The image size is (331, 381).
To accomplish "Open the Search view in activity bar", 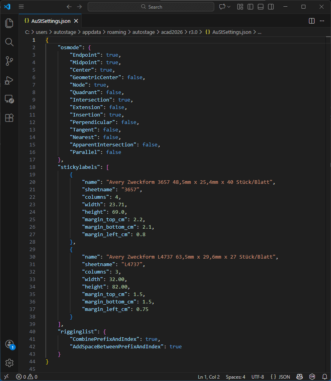I will coord(9,42).
